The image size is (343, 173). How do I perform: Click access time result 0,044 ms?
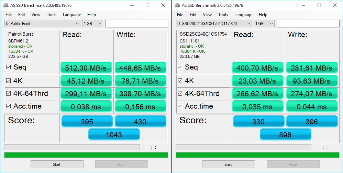tap(312, 107)
